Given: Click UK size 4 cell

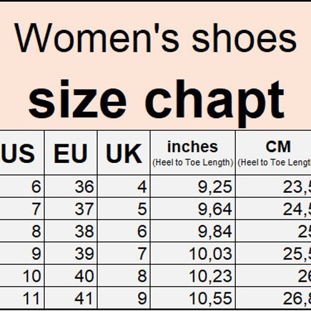Looking at the screenshot, I should coord(124,187).
